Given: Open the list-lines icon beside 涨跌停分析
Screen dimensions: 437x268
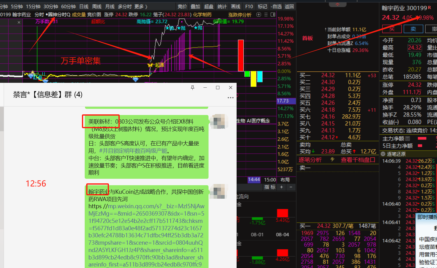Looking at the screenshot, I should point(266,14).
